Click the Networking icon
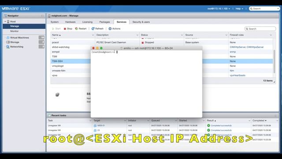 click(x=8, y=47)
